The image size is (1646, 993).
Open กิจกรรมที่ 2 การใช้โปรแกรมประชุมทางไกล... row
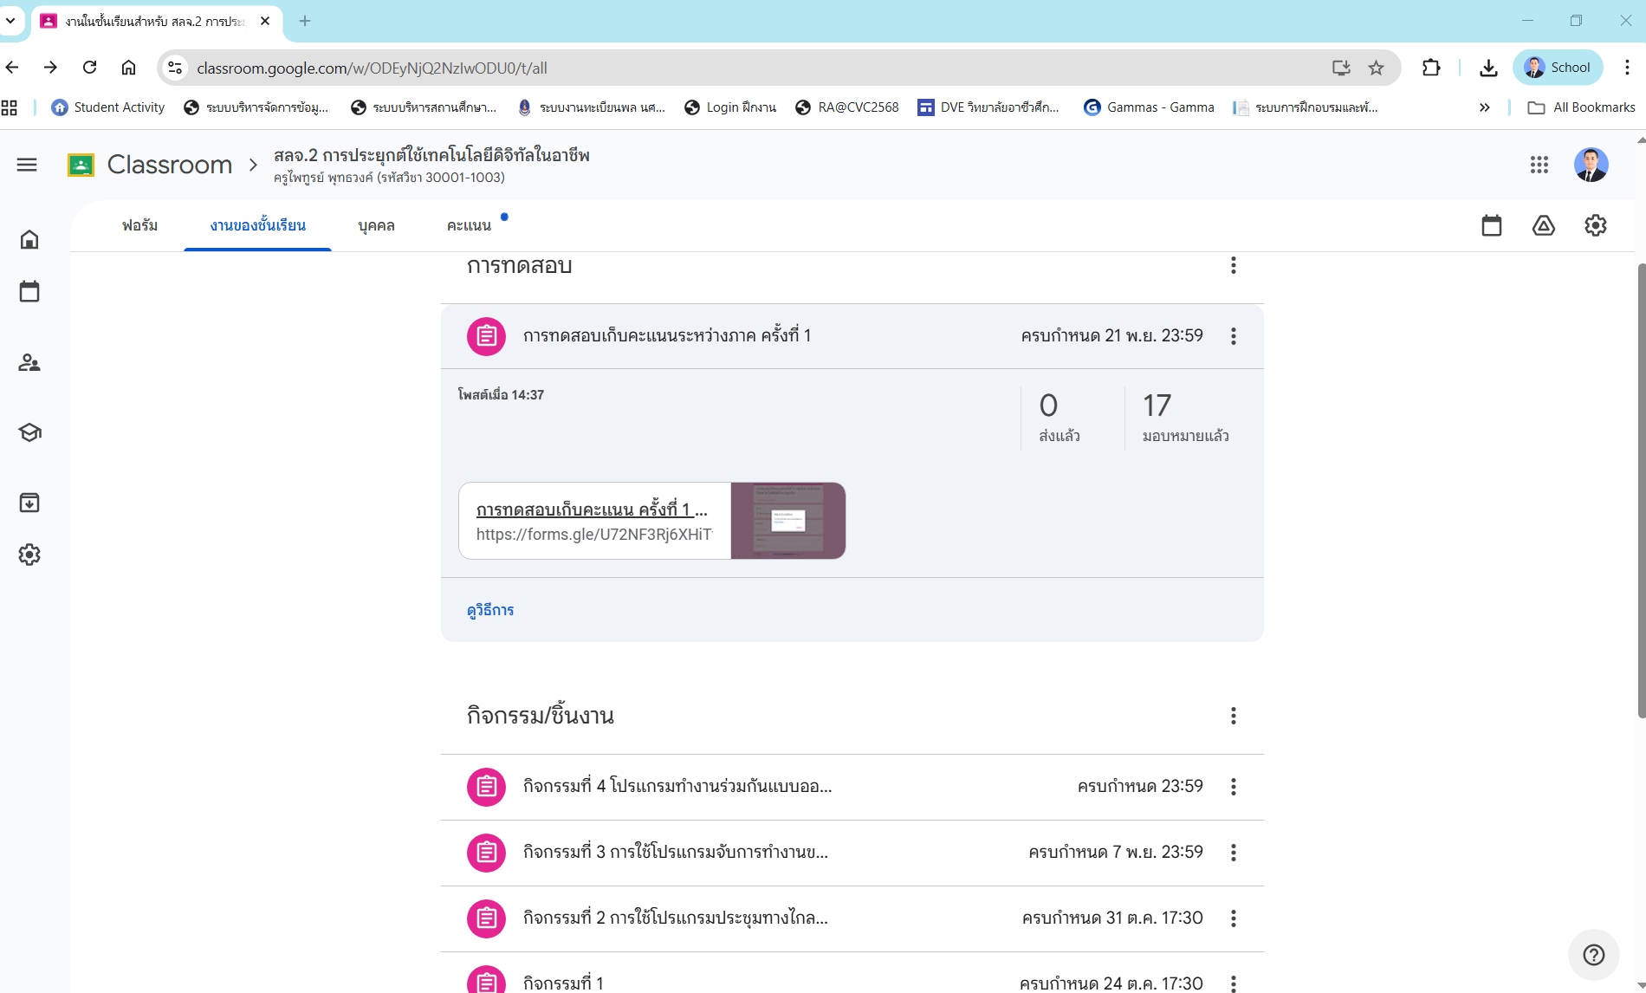tap(852, 918)
